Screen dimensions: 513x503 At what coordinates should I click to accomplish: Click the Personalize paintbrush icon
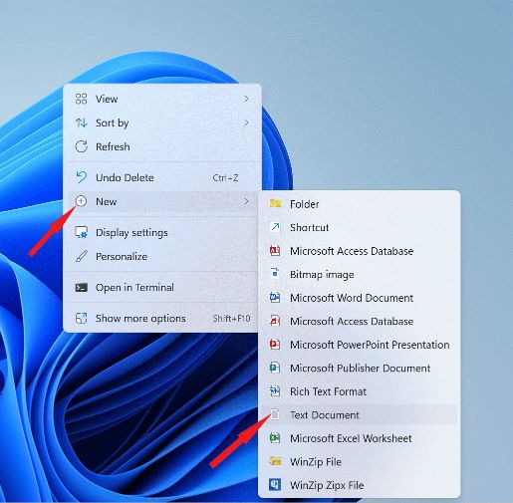point(81,256)
